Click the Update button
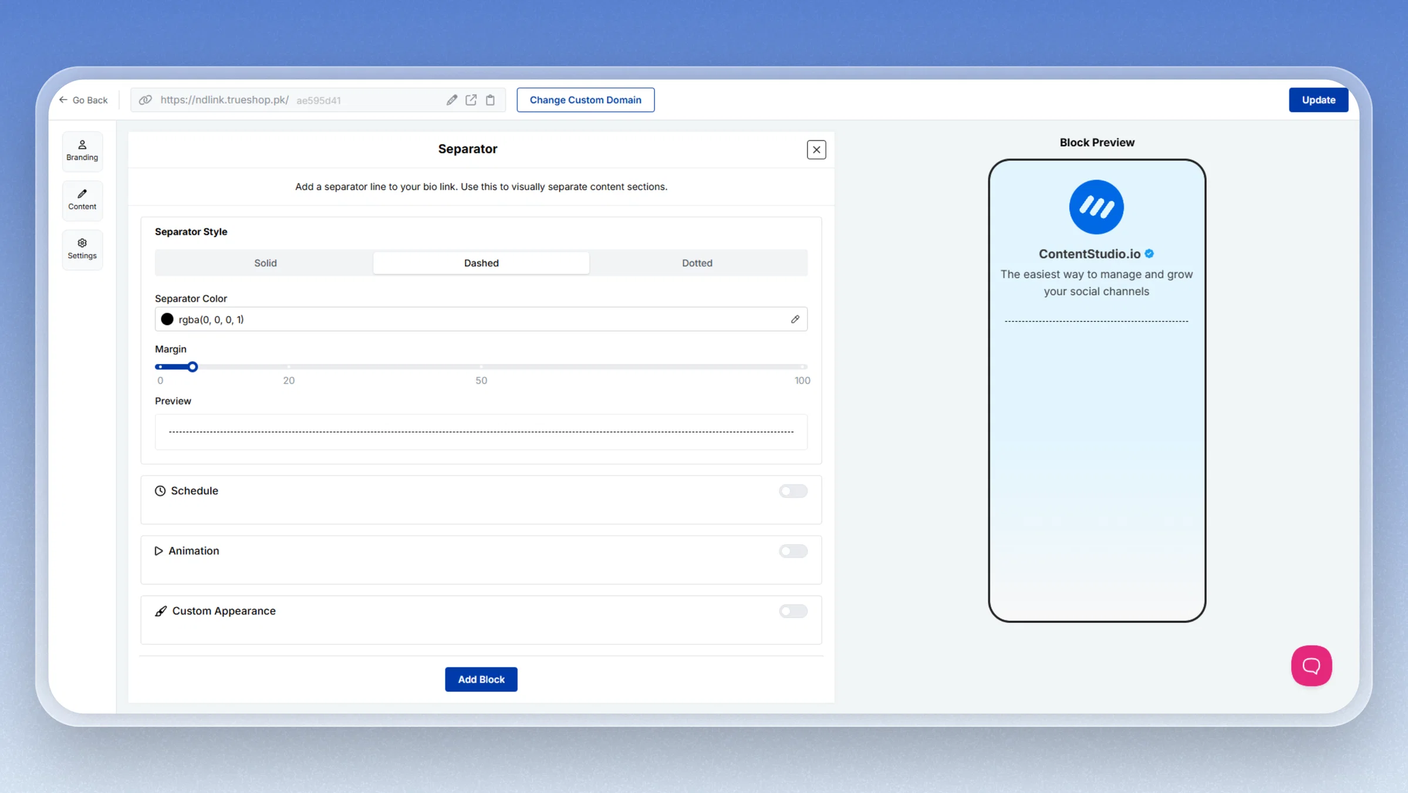The image size is (1408, 793). coord(1318,100)
